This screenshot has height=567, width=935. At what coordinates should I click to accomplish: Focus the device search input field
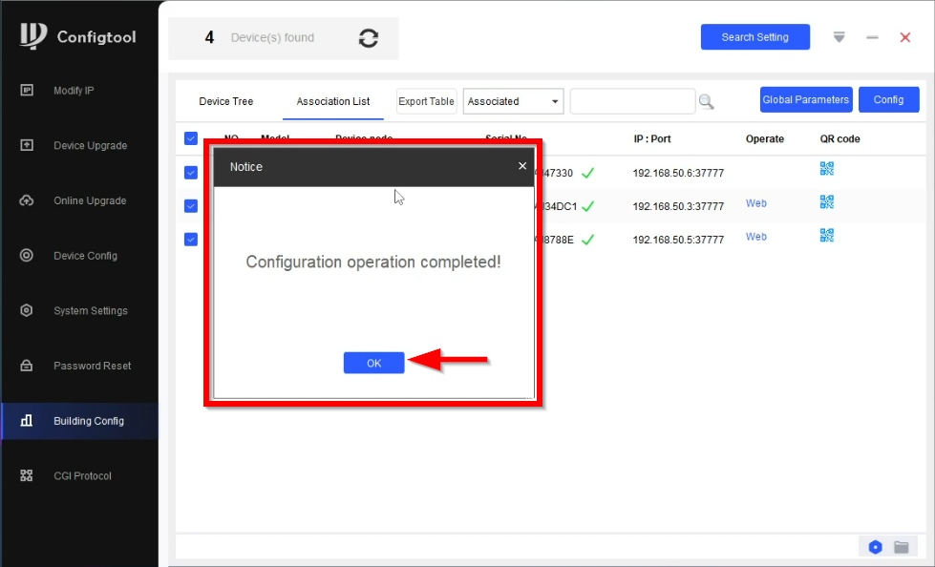click(632, 101)
